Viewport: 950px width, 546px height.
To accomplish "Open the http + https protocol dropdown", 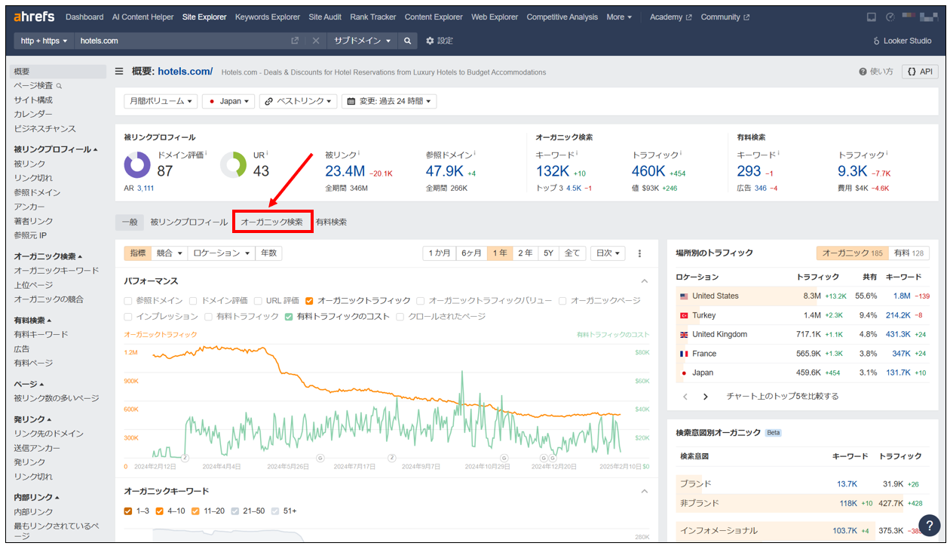I will (44, 41).
